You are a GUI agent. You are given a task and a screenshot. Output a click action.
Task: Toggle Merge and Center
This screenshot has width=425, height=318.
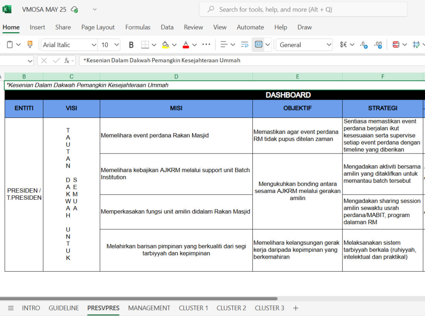point(258,45)
